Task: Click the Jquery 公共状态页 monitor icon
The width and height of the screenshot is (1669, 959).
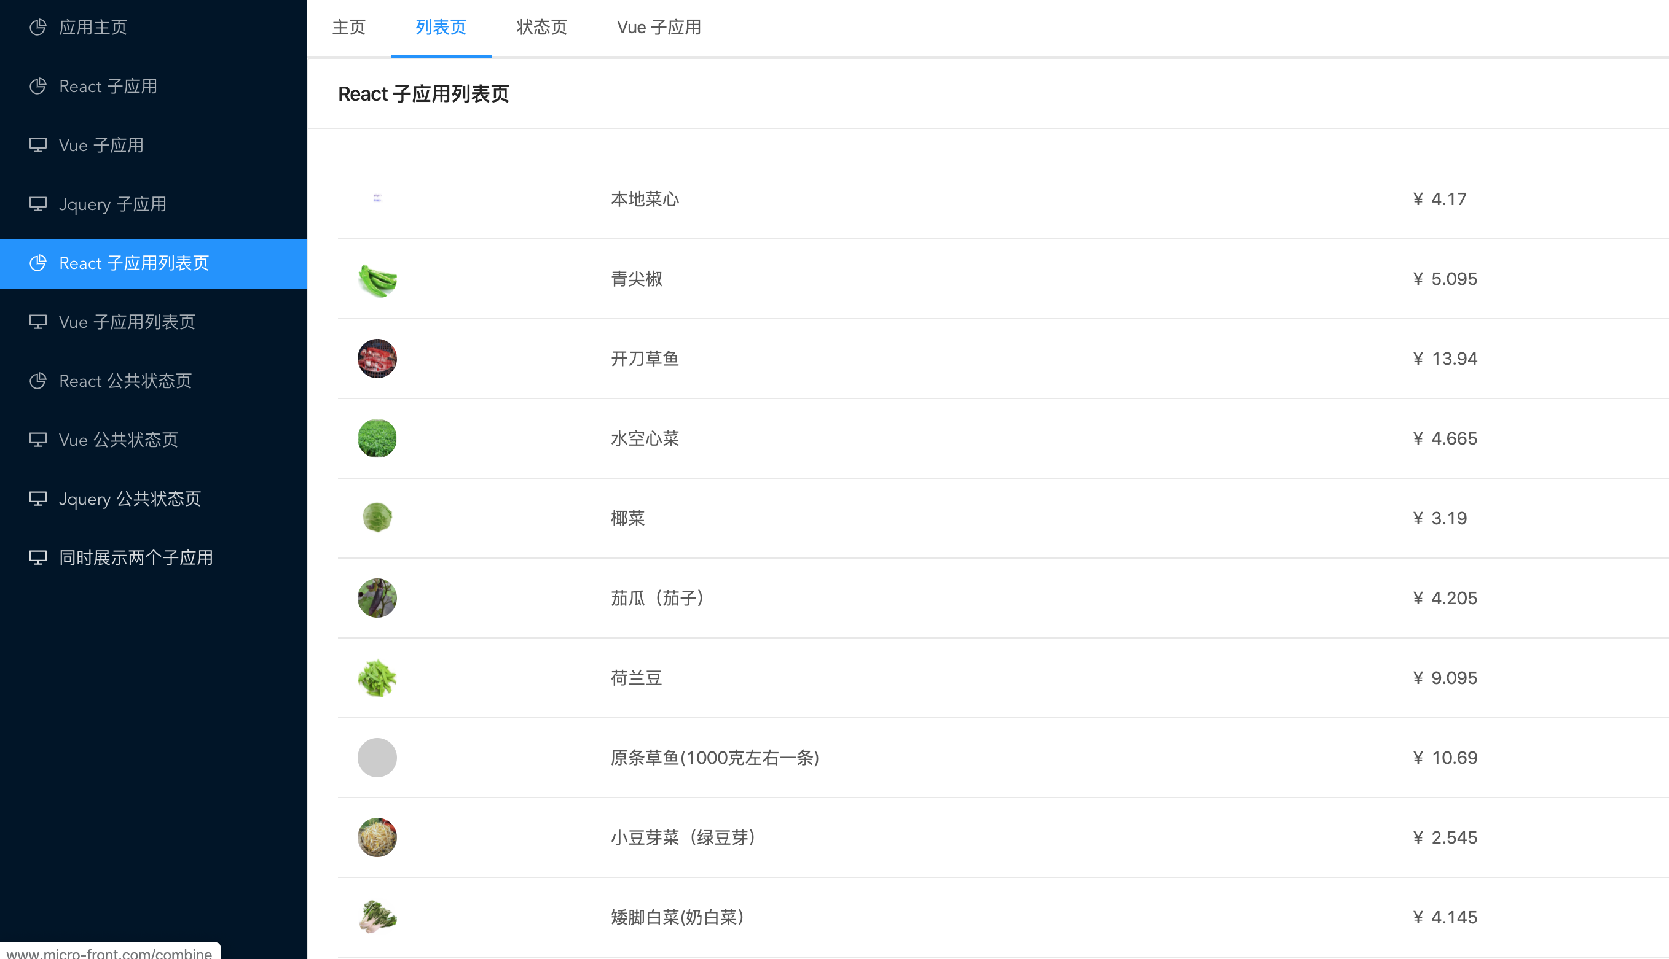Action: pyautogui.click(x=38, y=499)
